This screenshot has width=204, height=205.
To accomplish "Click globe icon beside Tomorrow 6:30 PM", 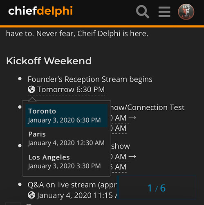I will pos(31,89).
